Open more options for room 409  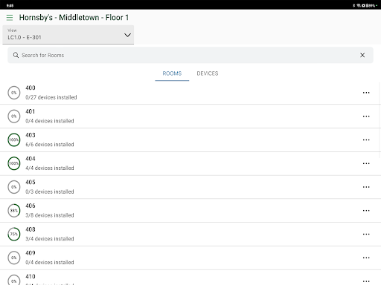click(x=366, y=258)
